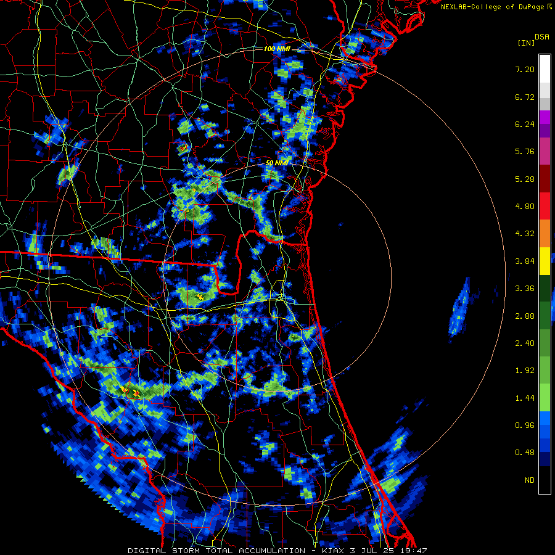Screen dimensions: 555x555
Task: Click the '50 NMI' range ring label
Action: [x=277, y=163]
